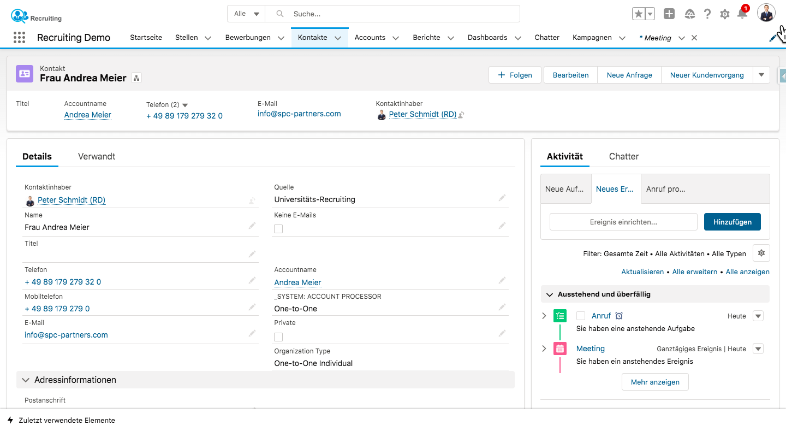Click the green Anruf task icon

(x=560, y=316)
